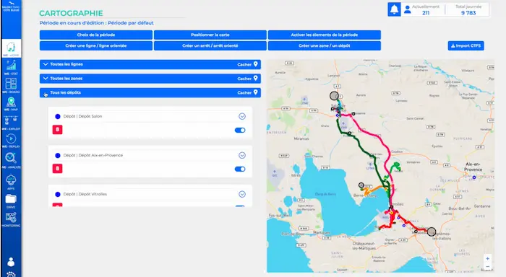Open the WE-ANALYZE section
Image resolution: width=506 pixels, height=277 pixels.
11,160
